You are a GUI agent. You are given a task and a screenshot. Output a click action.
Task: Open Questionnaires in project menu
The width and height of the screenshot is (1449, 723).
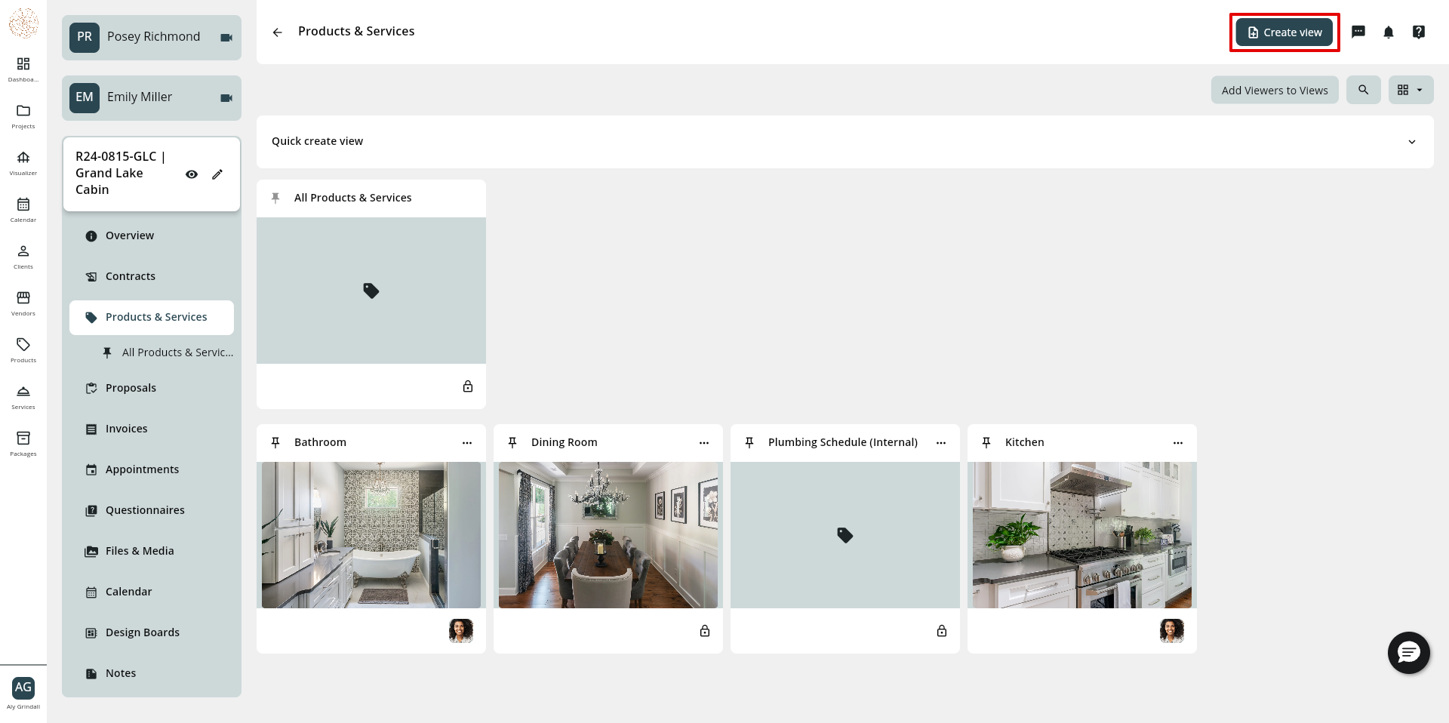[152, 510]
